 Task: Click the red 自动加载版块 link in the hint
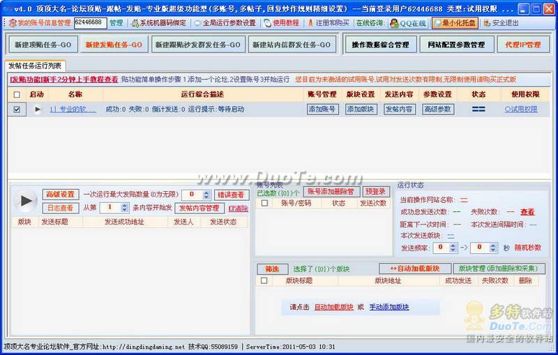(x=334, y=307)
